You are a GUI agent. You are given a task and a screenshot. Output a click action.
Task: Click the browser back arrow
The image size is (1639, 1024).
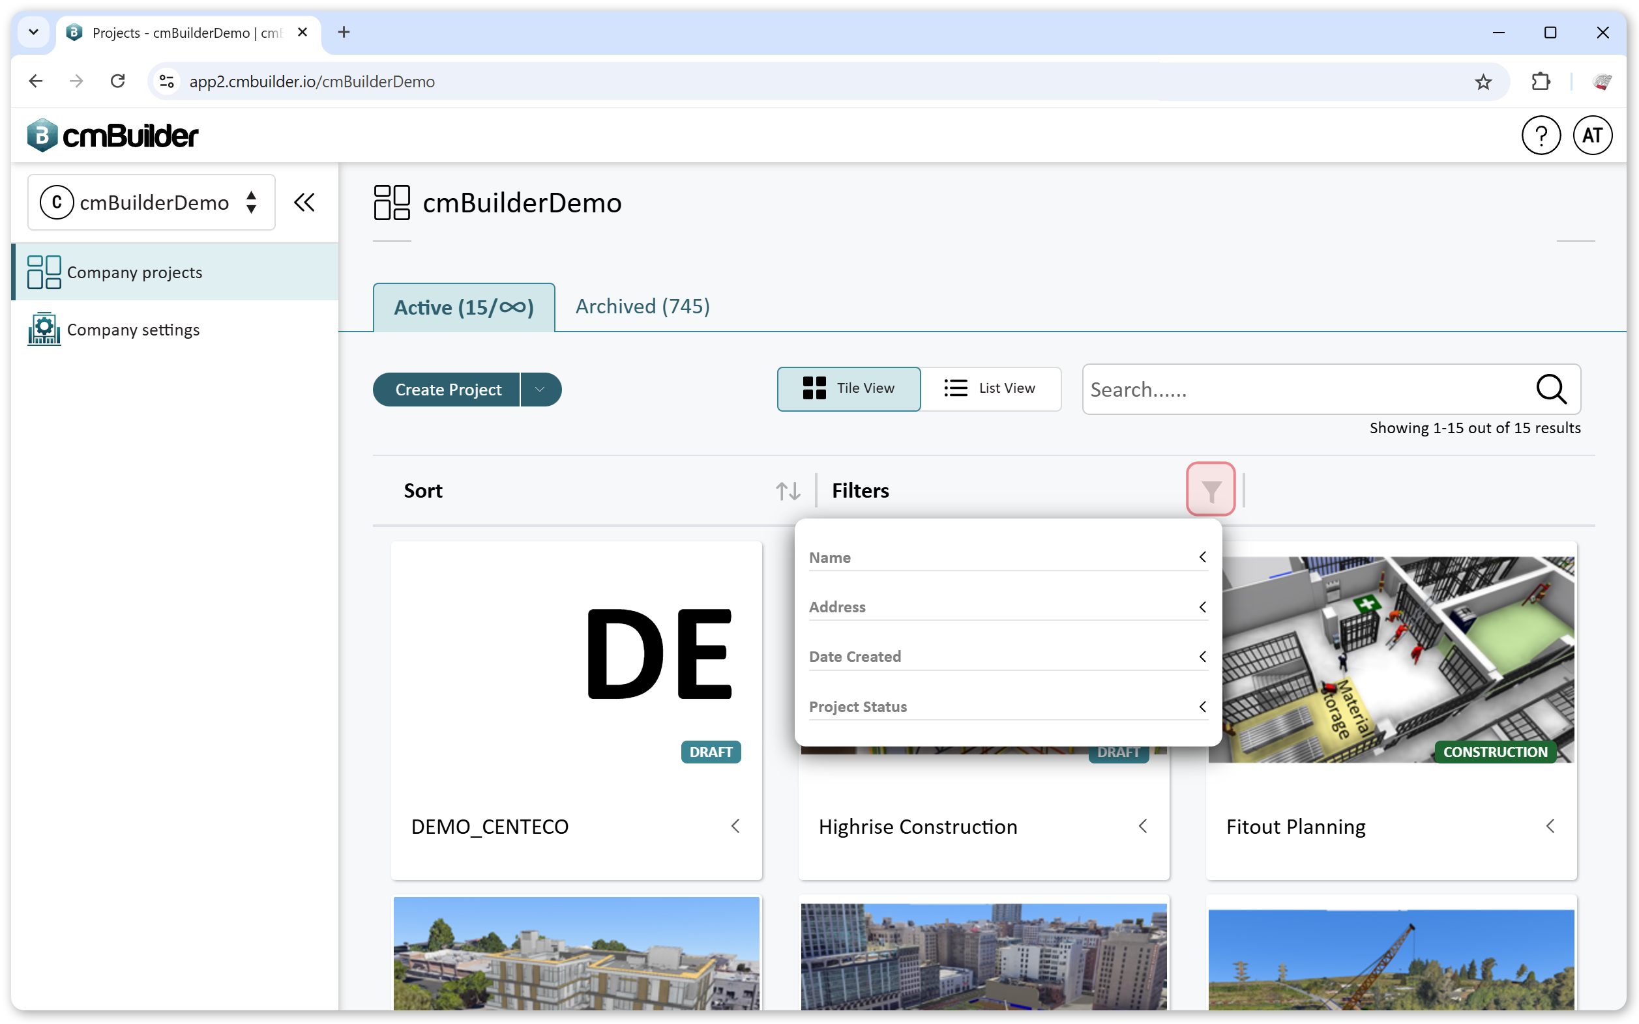coord(36,81)
